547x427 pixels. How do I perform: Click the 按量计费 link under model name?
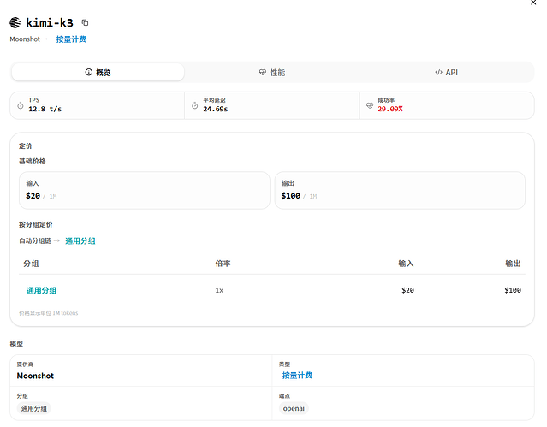point(71,39)
